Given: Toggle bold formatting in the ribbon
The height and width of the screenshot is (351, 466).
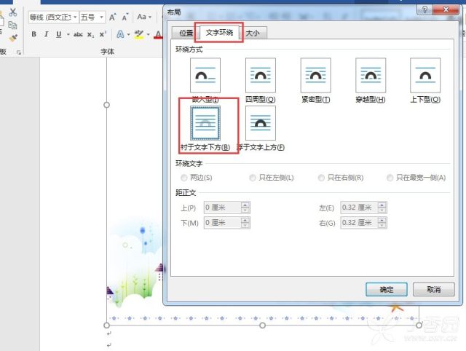Looking at the screenshot, I should click(x=34, y=34).
